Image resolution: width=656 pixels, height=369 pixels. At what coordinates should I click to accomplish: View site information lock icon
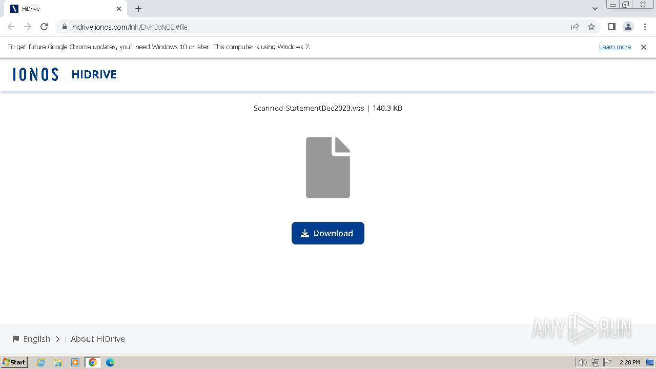[64, 27]
